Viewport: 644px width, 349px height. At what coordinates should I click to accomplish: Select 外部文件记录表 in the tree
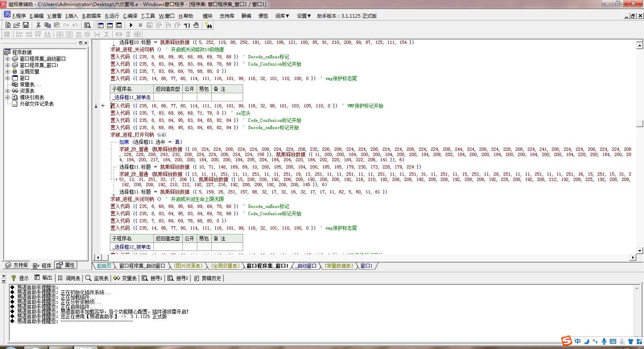pyautogui.click(x=37, y=104)
